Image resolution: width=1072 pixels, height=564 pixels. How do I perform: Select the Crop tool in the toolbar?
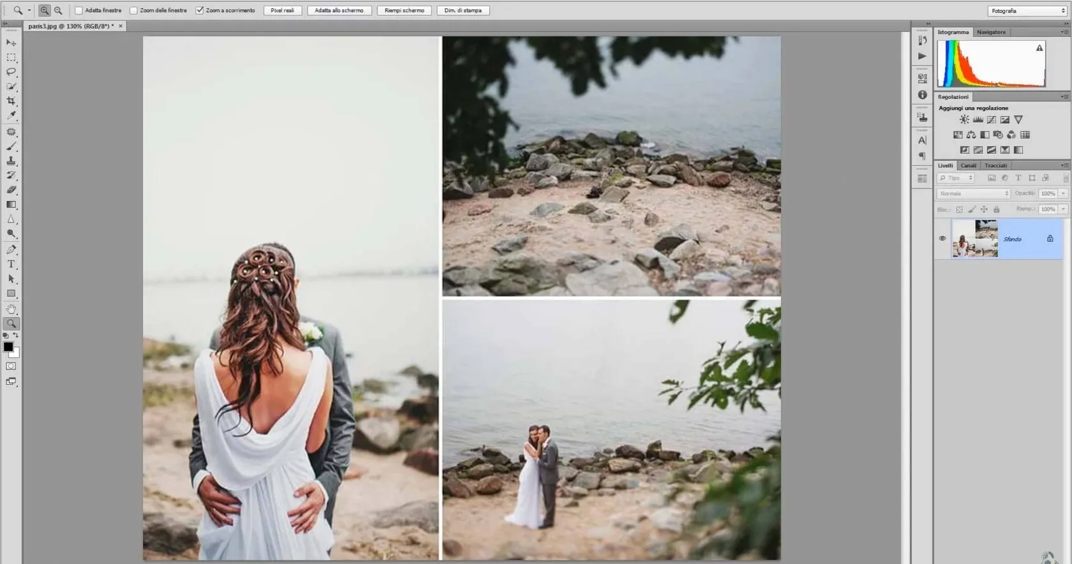[11, 101]
